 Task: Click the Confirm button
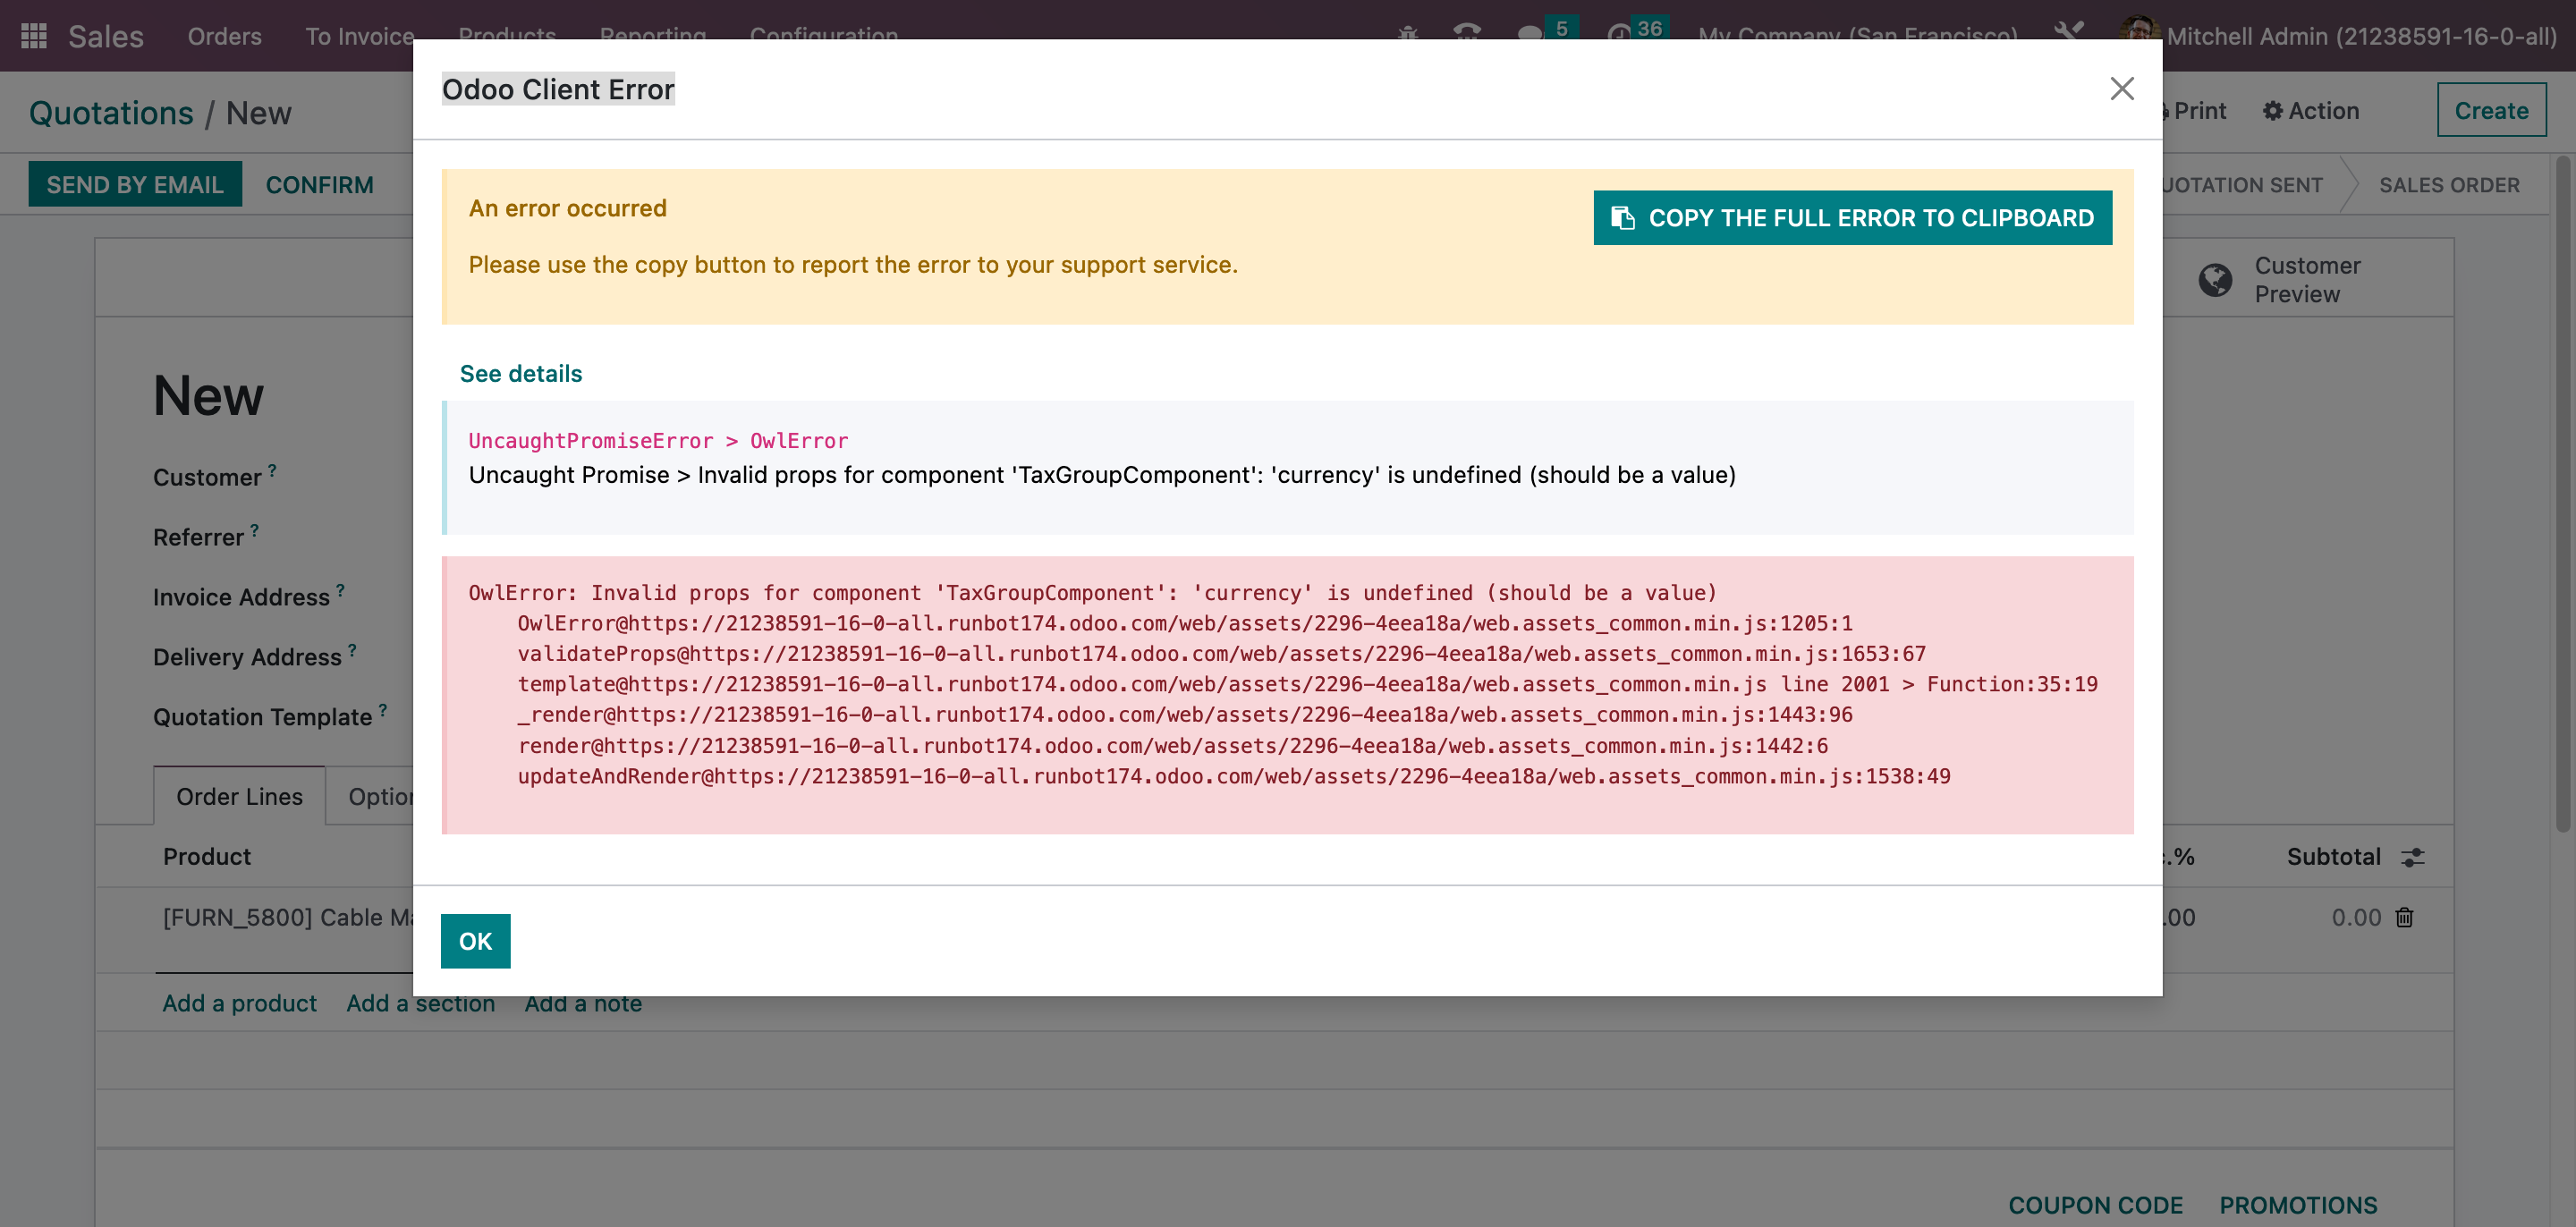(x=320, y=185)
